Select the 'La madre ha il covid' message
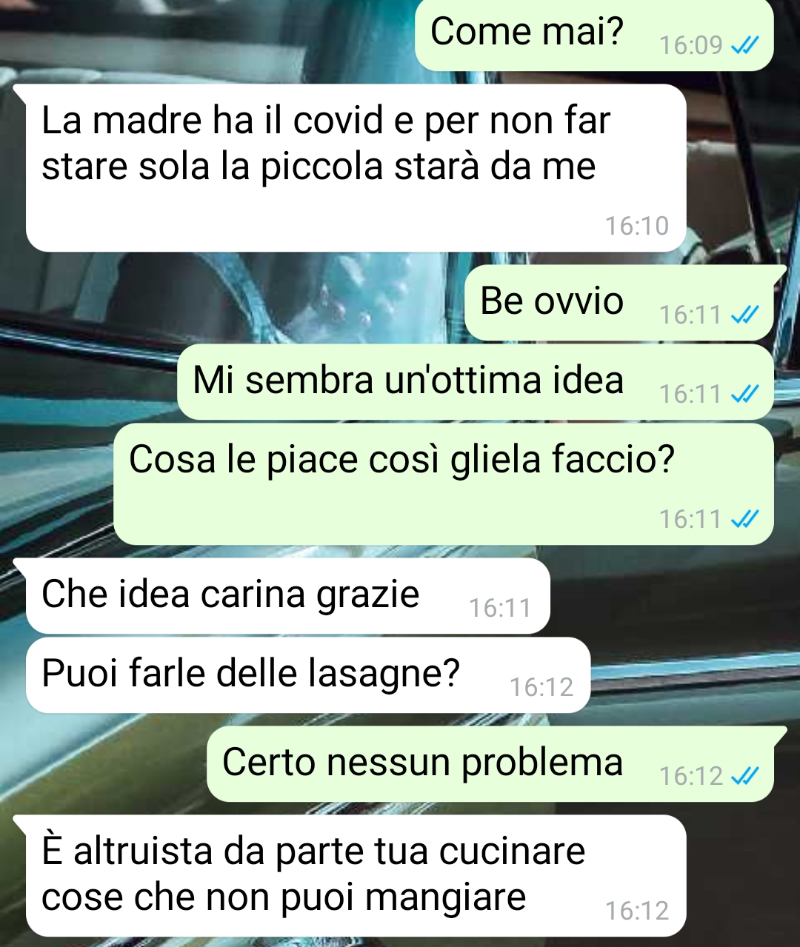This screenshot has width=800, height=947. (356, 168)
